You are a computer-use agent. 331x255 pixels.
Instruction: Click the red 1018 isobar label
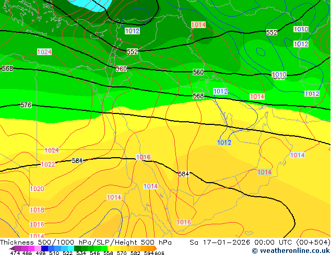point(37,210)
